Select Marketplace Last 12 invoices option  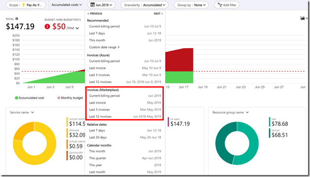tap(125, 117)
